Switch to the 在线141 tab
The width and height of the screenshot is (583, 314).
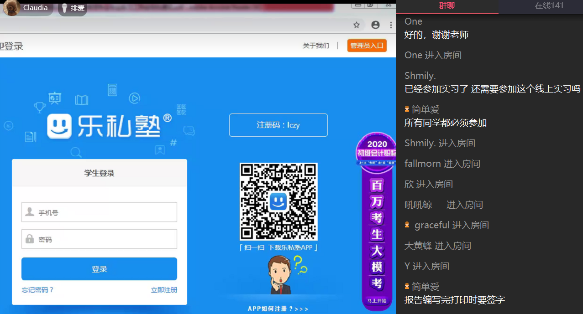click(x=549, y=6)
